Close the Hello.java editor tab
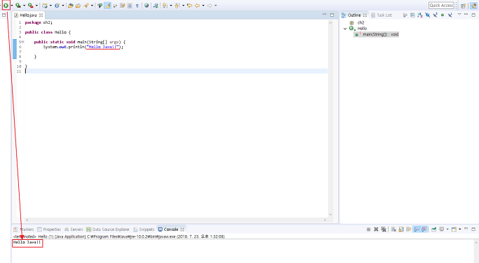The image size is (479, 263). 41,15
